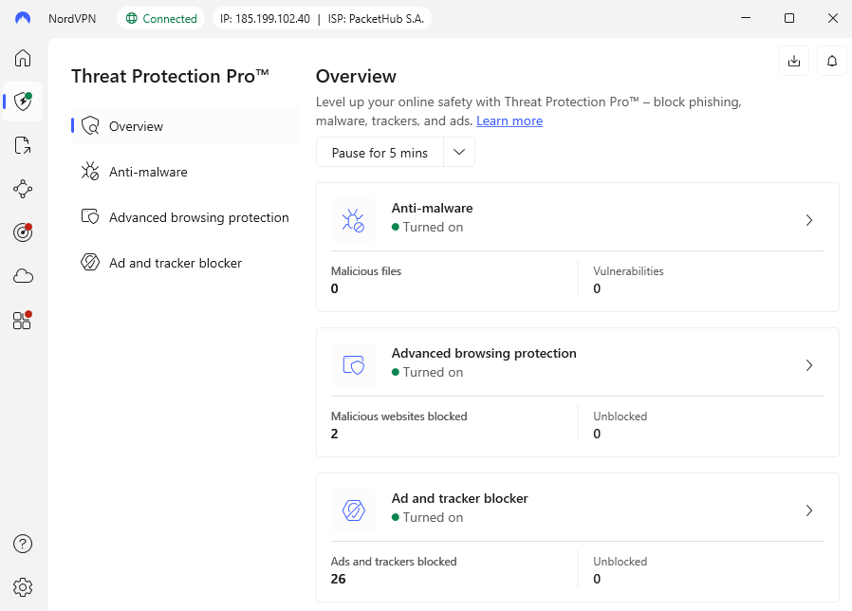The width and height of the screenshot is (852, 611).
Task: Select Anti-malware in the left menu
Action: (x=185, y=172)
